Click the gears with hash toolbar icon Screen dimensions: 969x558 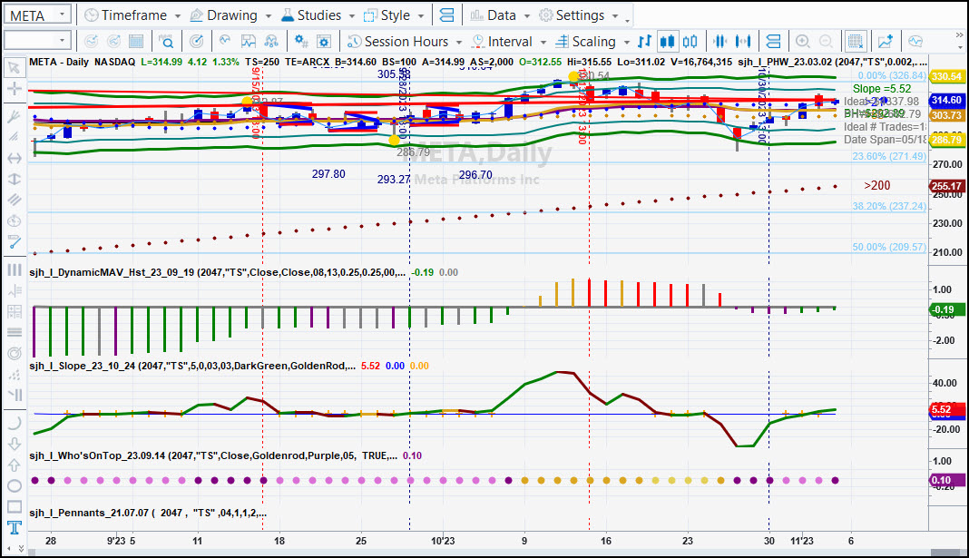tap(301, 42)
